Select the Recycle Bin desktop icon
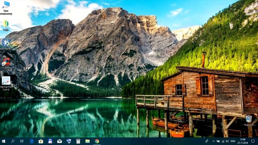 click(x=249, y=120)
